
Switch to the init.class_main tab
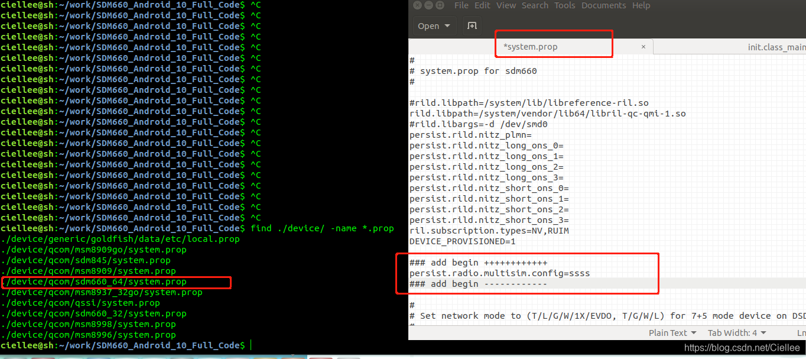(776, 47)
